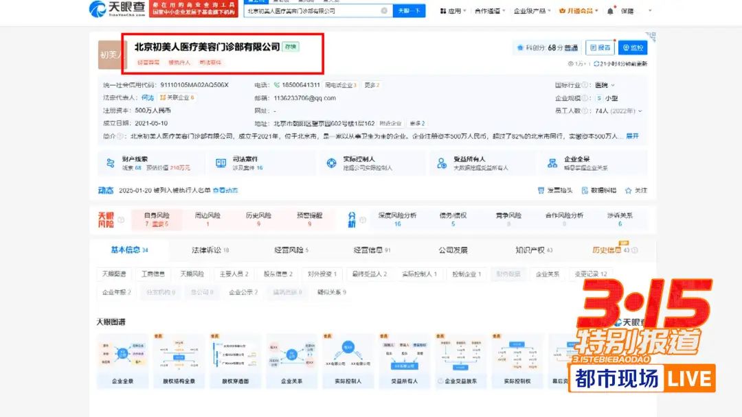Click the notification bell icon

point(610,11)
